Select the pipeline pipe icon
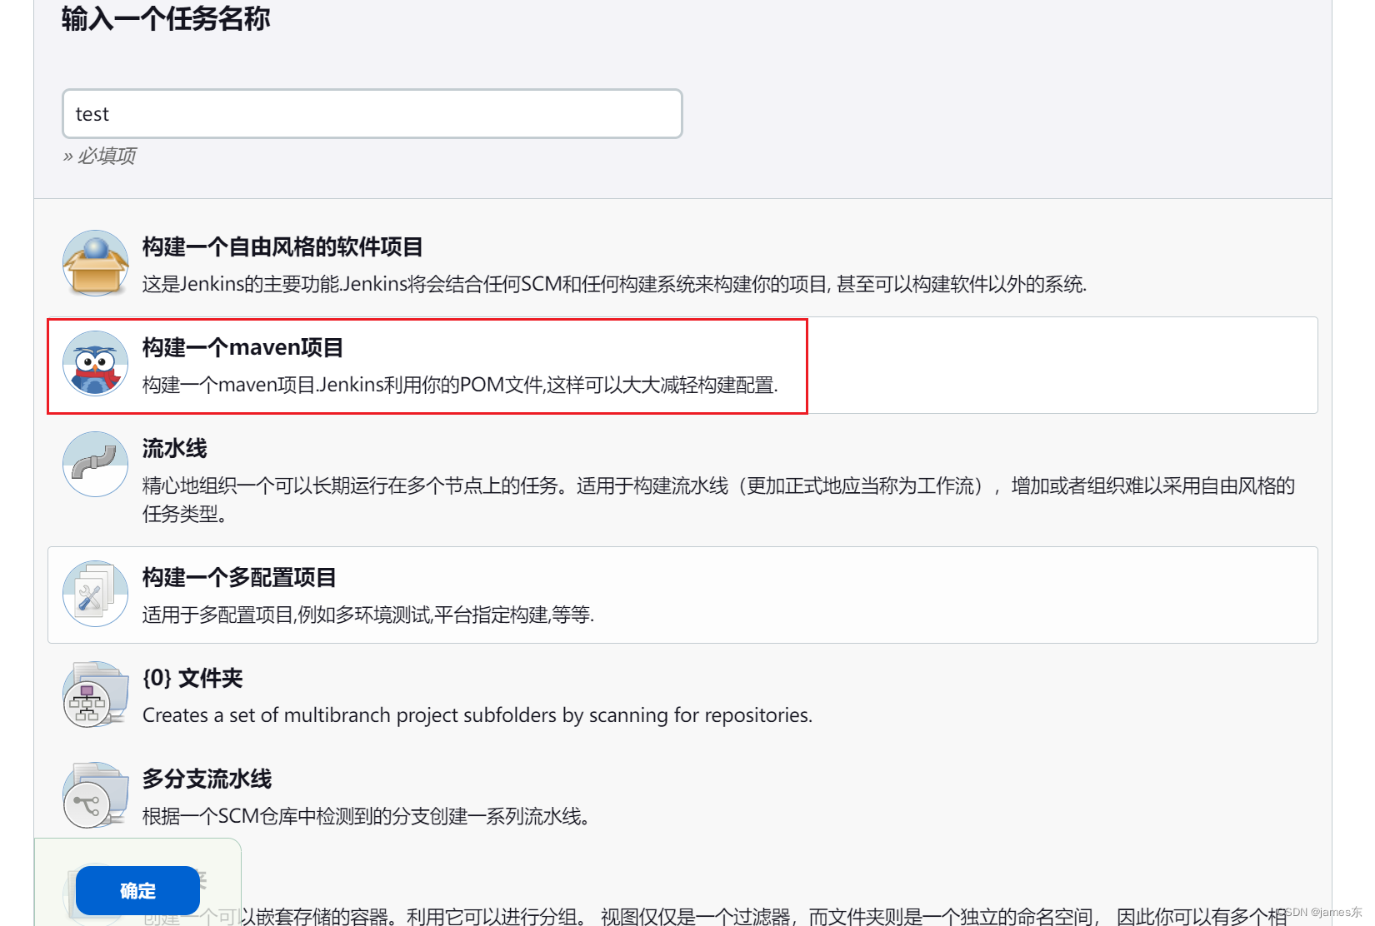Image resolution: width=1375 pixels, height=926 pixels. click(x=96, y=465)
